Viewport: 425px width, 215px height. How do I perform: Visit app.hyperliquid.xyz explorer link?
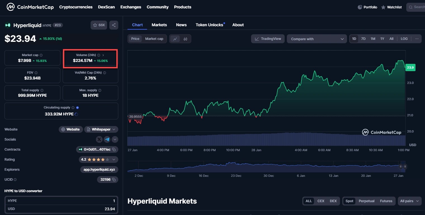[99, 170]
